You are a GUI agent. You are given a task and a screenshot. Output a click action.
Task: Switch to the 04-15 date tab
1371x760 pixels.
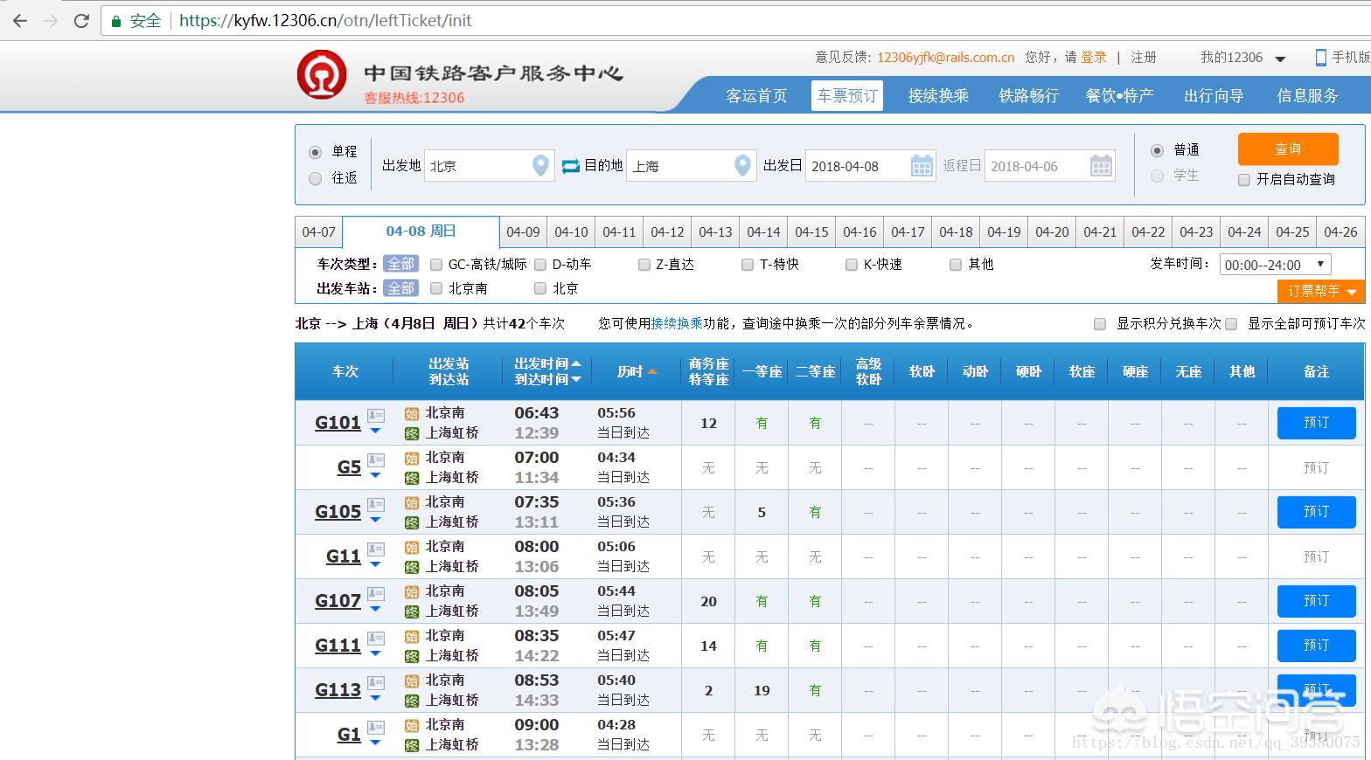point(811,232)
